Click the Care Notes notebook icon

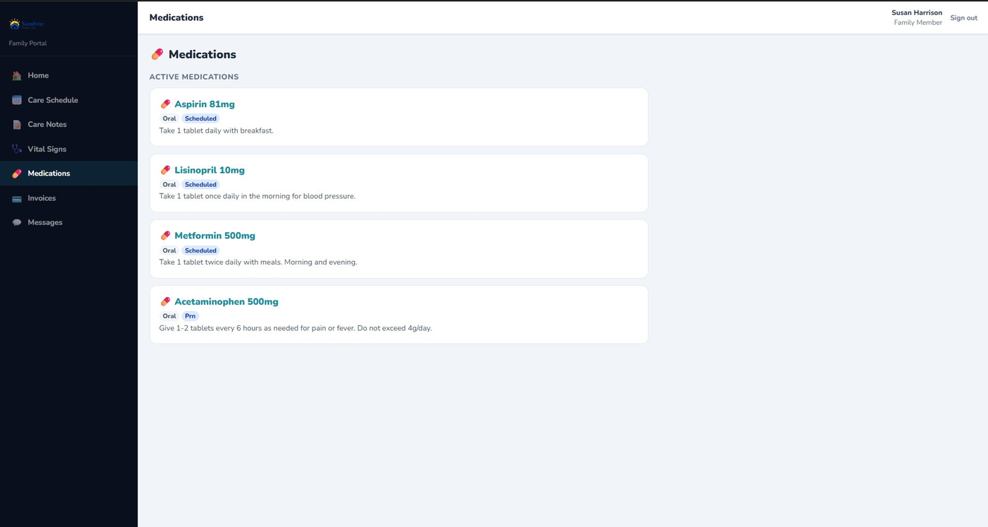[x=17, y=124]
